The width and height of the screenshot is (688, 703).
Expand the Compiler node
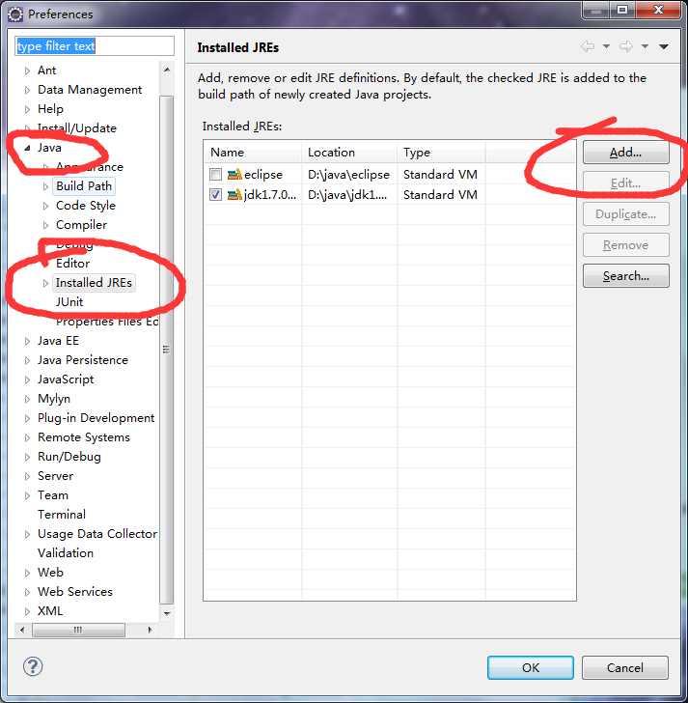[x=45, y=225]
